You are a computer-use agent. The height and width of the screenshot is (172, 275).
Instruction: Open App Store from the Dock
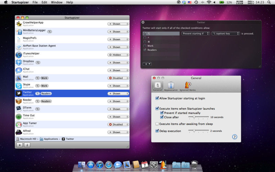pyautogui.click(x=91, y=165)
